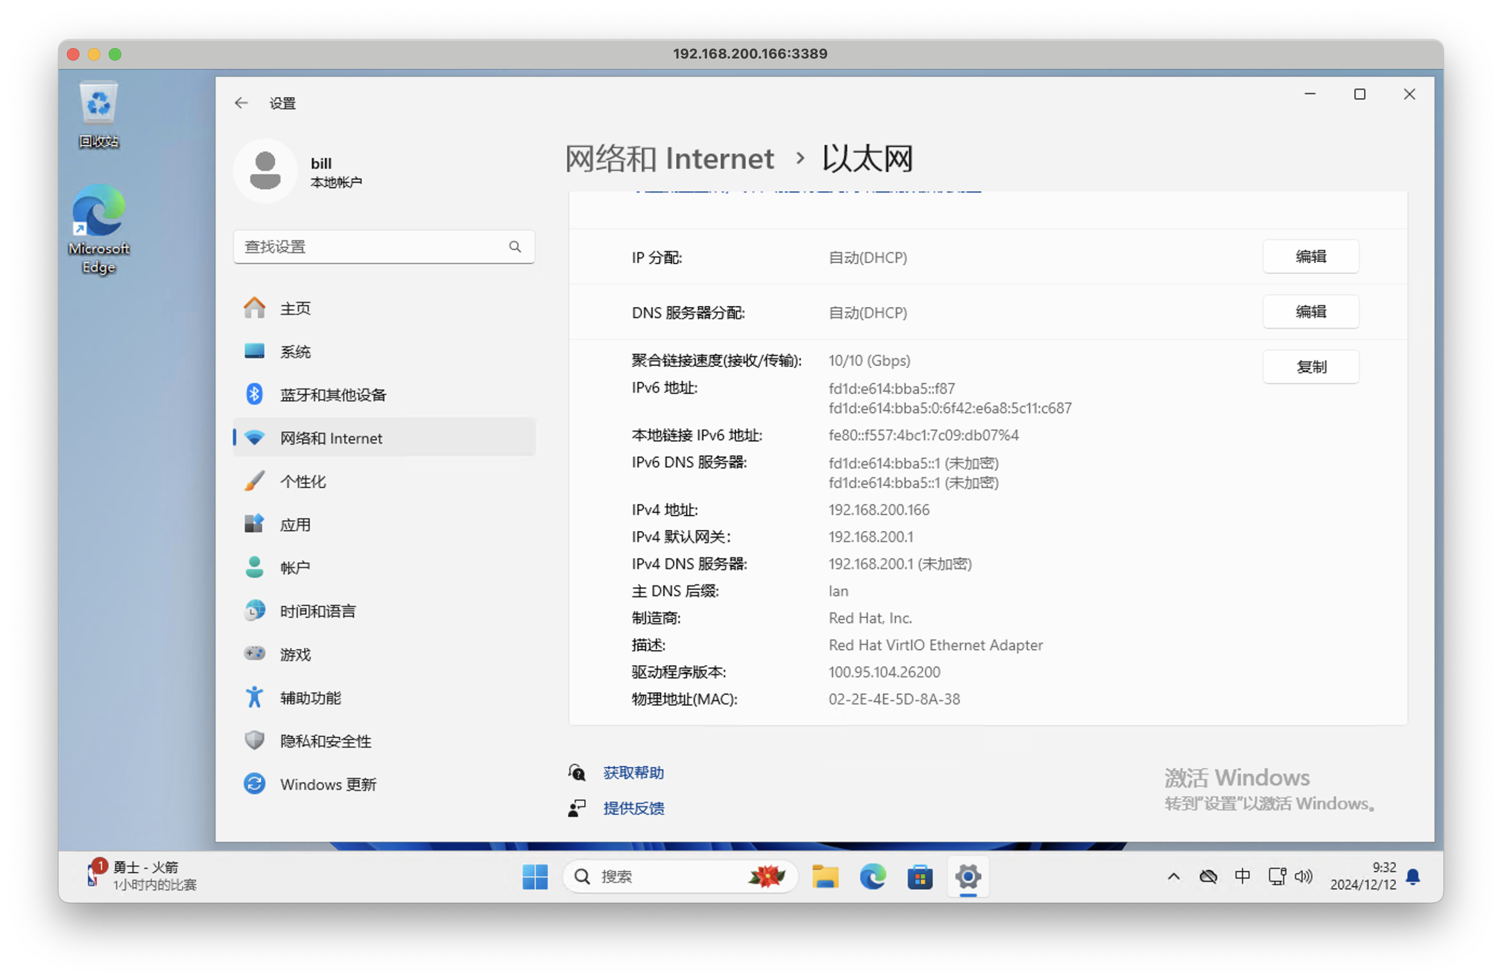This screenshot has width=1502, height=980.
Task: Launch Microsoft Edge from the taskbar
Action: 873,877
